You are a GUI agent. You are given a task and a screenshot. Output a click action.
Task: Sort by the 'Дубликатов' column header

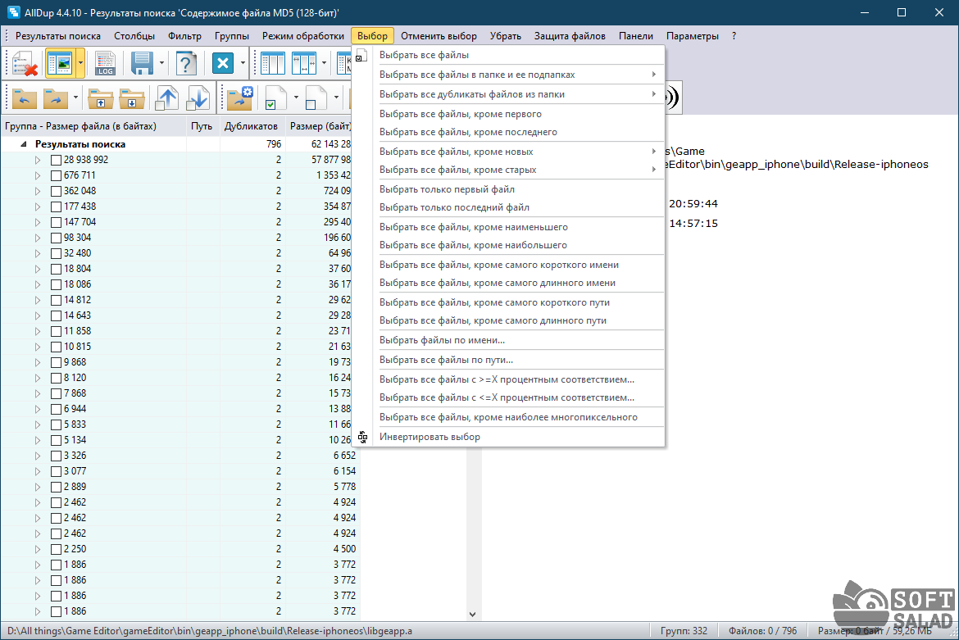251,126
